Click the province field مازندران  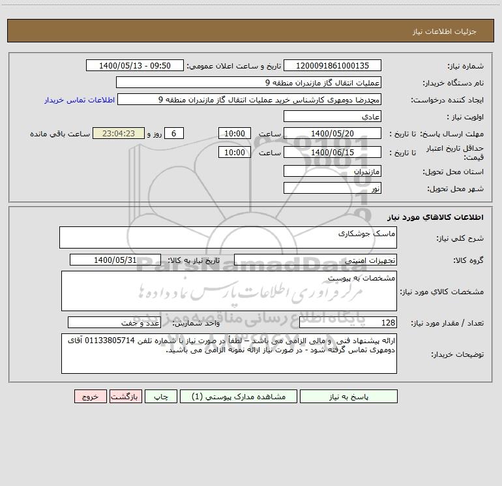(332, 171)
